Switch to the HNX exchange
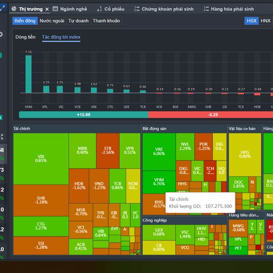 point(266,20)
